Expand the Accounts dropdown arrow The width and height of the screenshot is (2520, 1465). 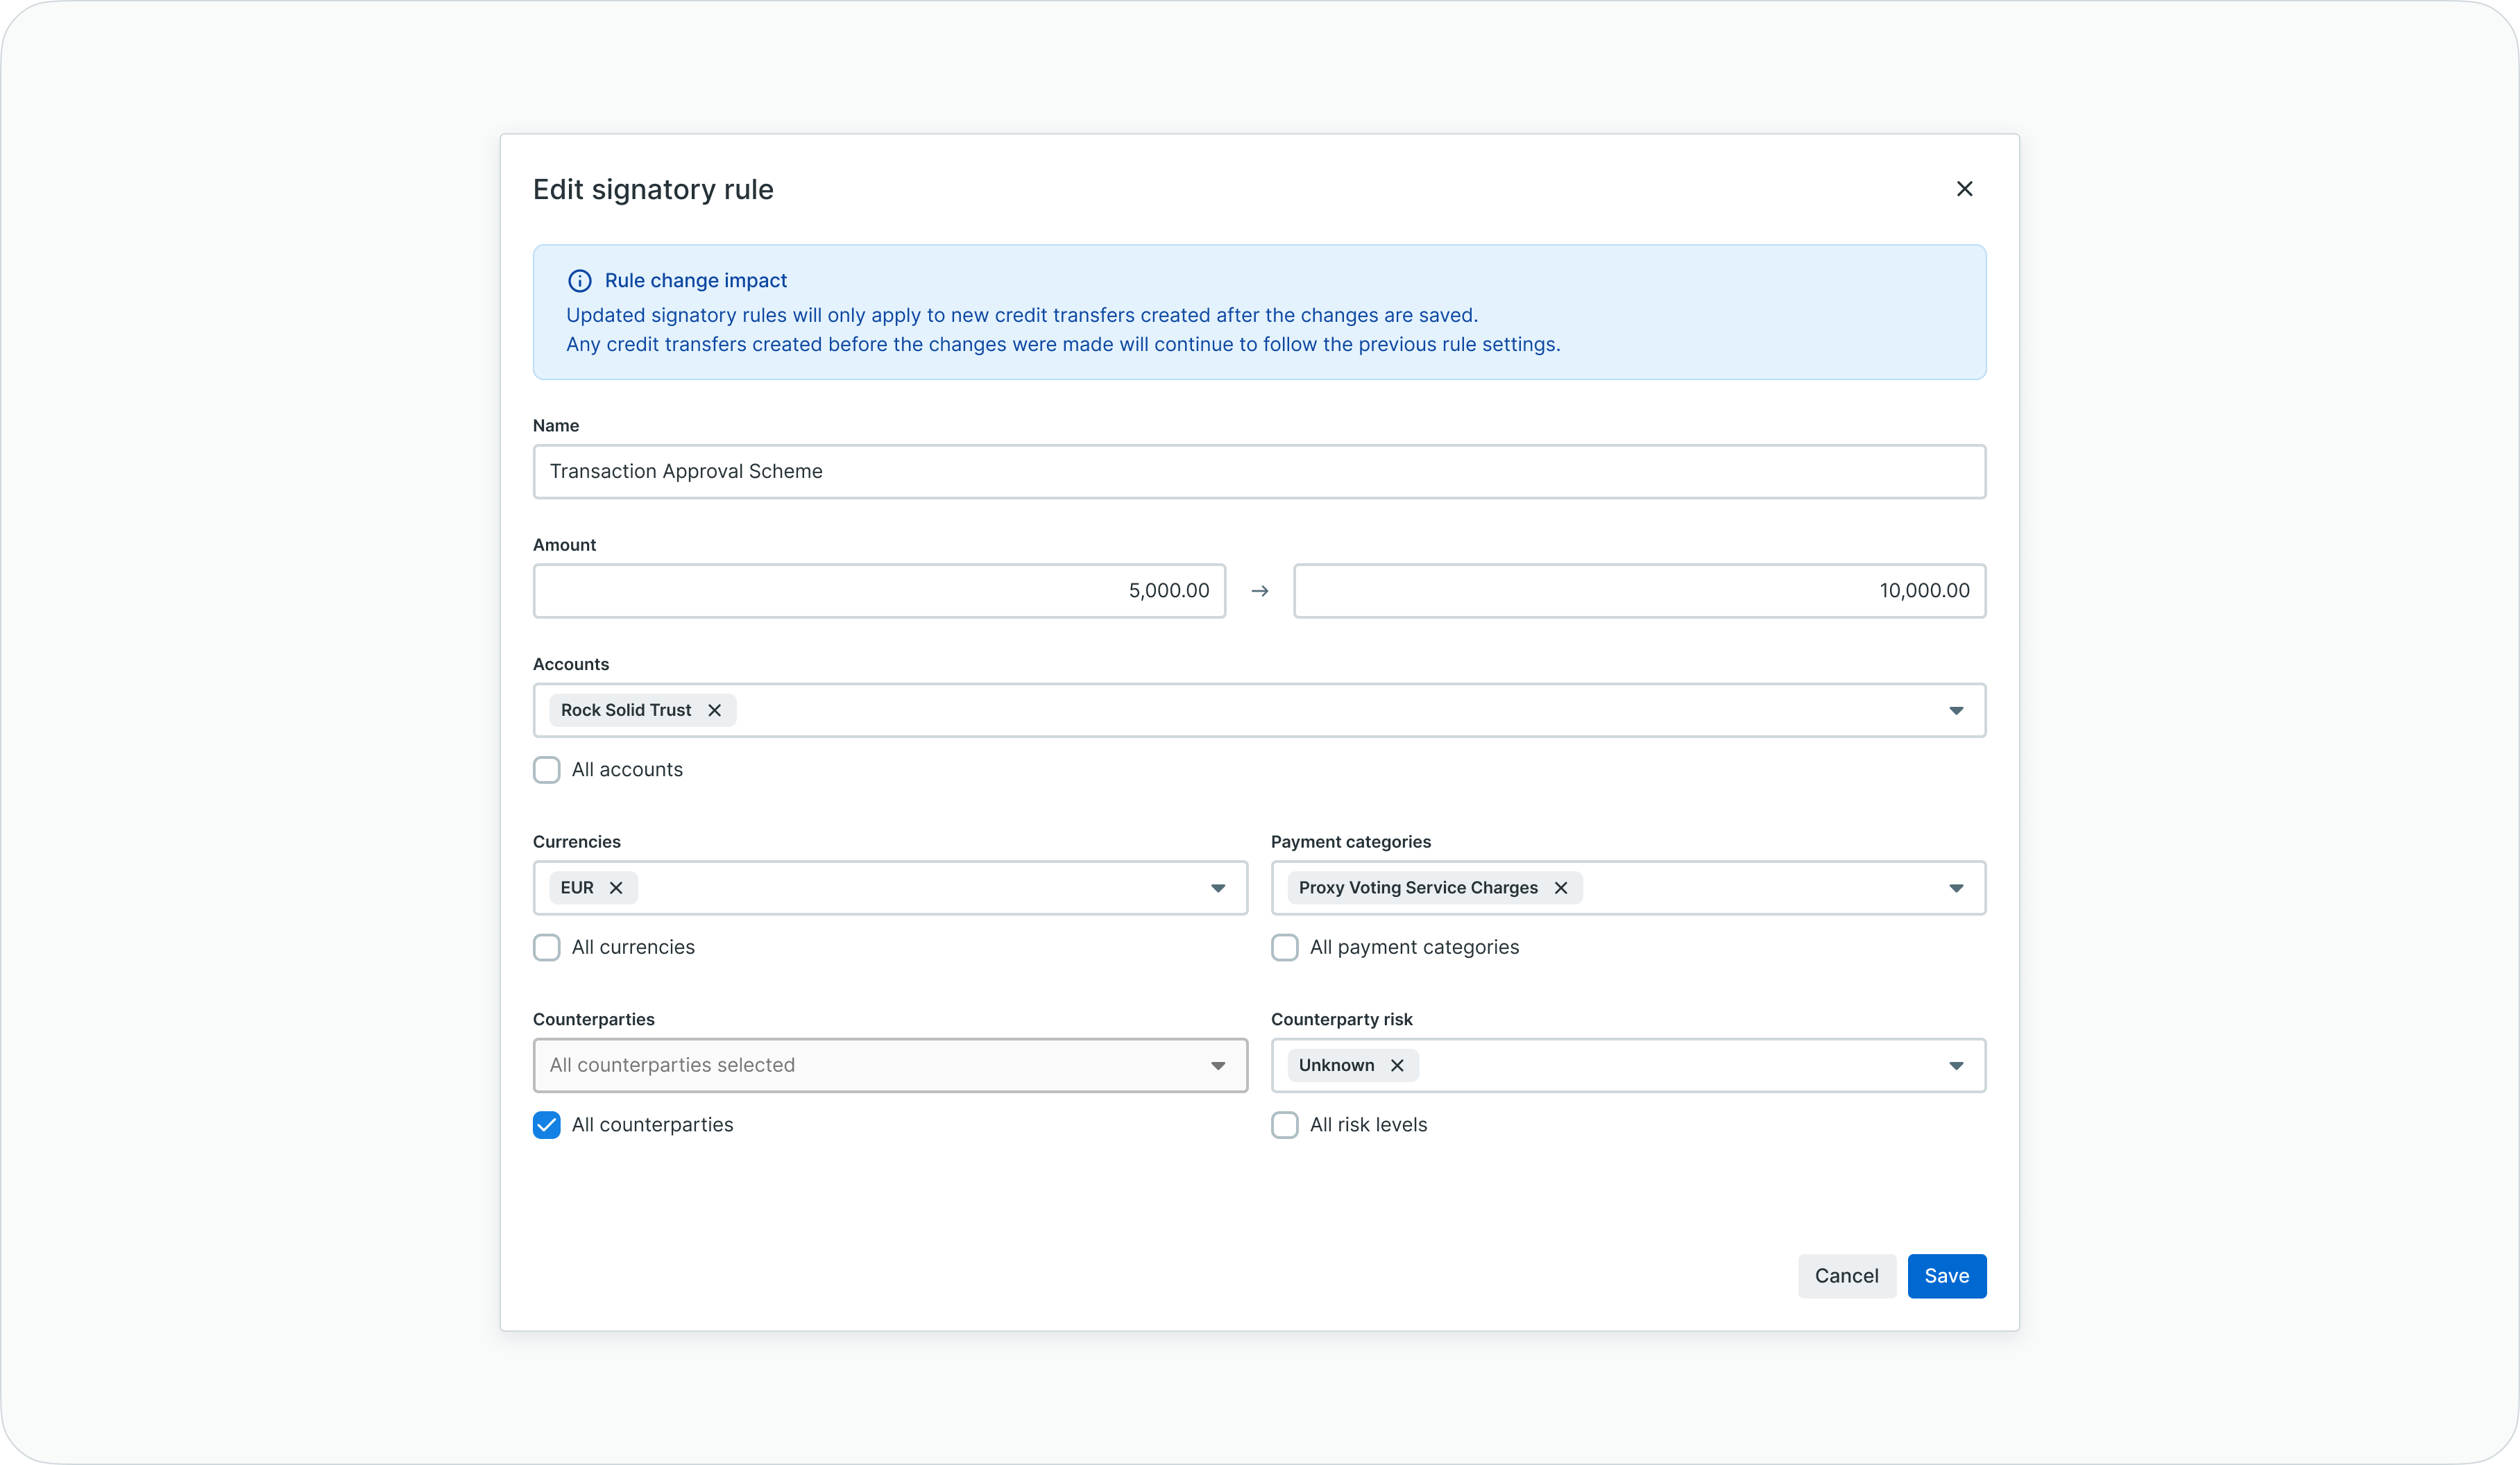point(1956,711)
